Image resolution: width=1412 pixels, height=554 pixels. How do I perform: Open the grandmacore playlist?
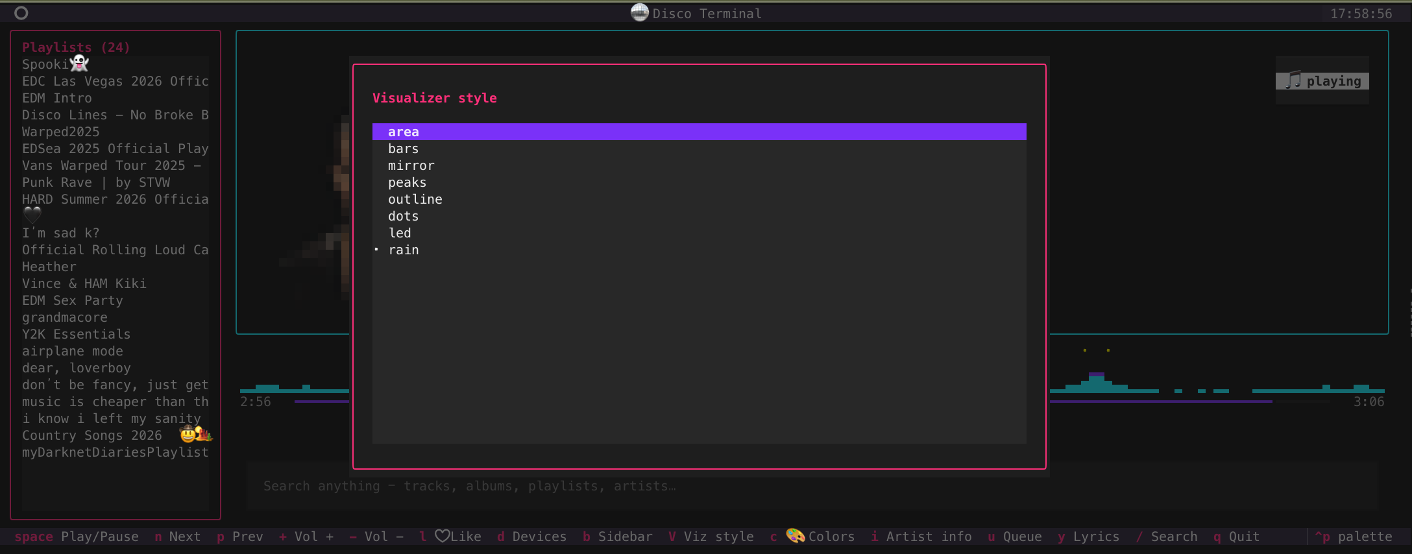tap(116, 317)
